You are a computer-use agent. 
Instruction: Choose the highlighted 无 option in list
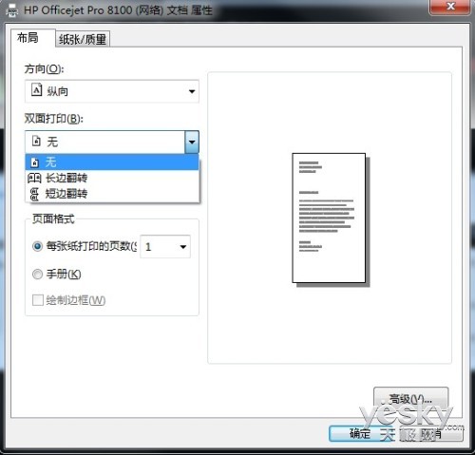pyautogui.click(x=112, y=162)
